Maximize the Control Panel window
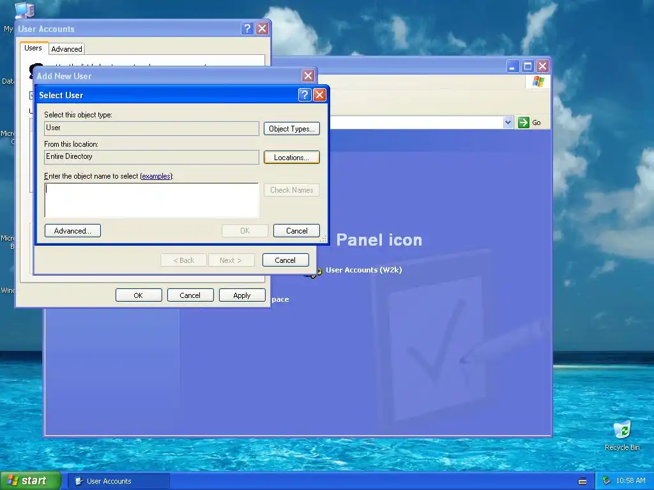654x490 pixels. 528,66
